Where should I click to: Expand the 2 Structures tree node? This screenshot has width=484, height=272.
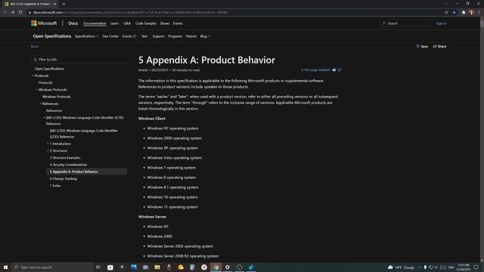click(x=48, y=151)
